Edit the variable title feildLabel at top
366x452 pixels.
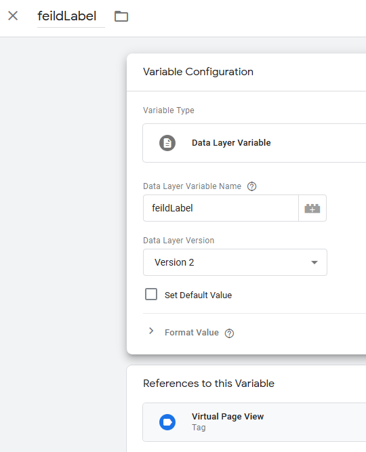pos(67,16)
